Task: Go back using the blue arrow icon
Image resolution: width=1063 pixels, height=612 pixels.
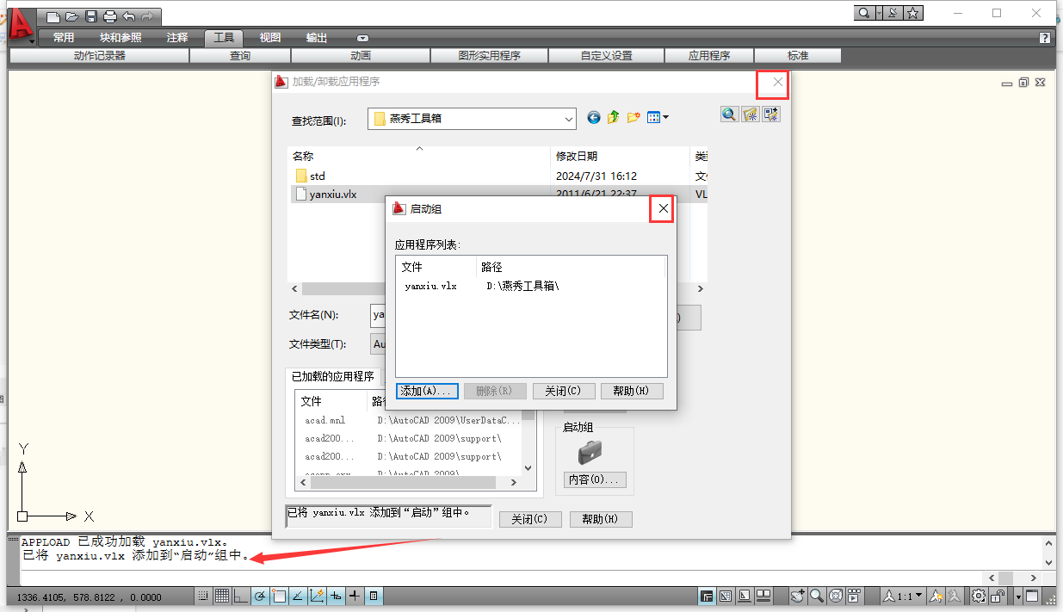Action: pyautogui.click(x=593, y=118)
